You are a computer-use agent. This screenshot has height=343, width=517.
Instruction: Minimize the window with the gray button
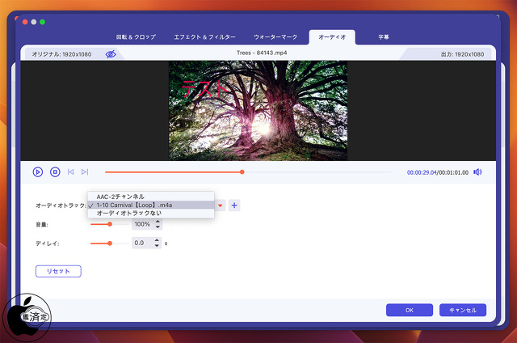point(34,22)
